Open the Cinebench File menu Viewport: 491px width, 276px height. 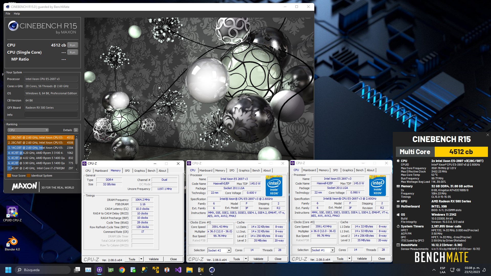[x=8, y=14]
